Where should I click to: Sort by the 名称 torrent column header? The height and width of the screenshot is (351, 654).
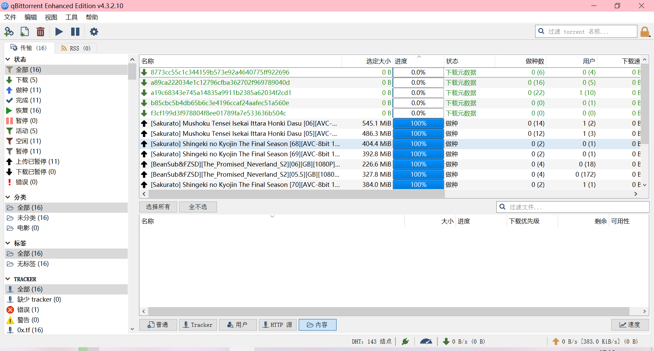pos(240,61)
